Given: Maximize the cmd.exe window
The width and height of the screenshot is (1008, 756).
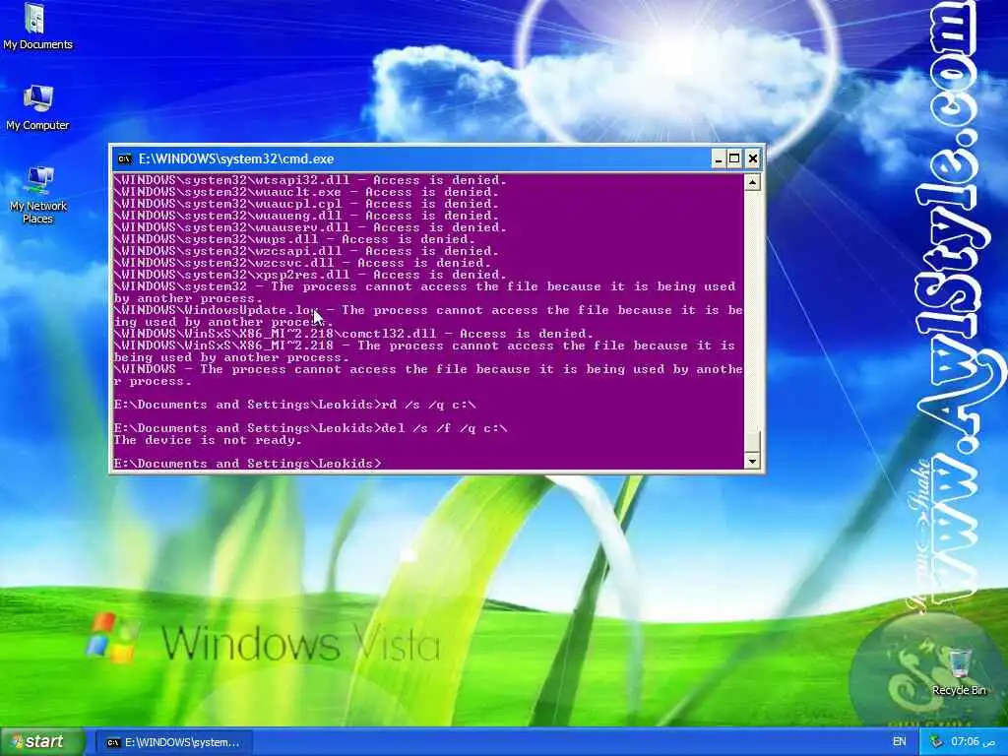Looking at the screenshot, I should point(734,158).
